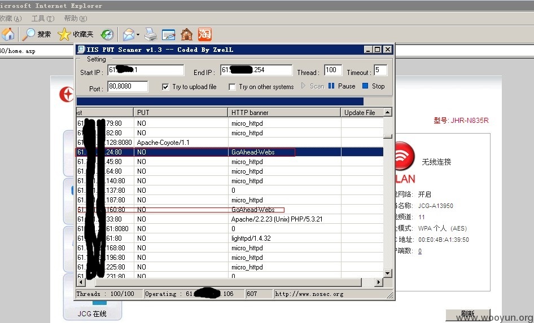Expand the Mail icon dropdown arrow

click(138, 34)
